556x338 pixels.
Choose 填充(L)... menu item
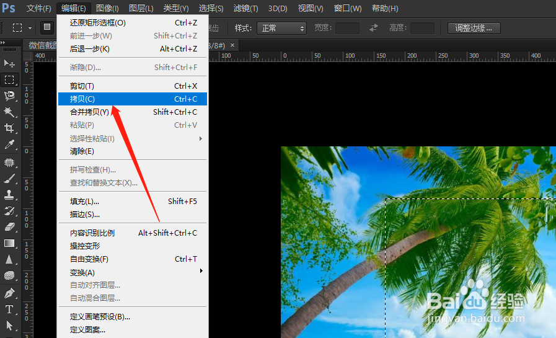point(133,202)
